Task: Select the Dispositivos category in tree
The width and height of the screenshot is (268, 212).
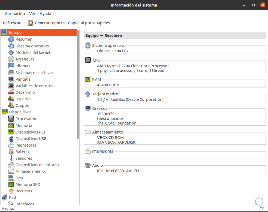Action: [x=20, y=112]
